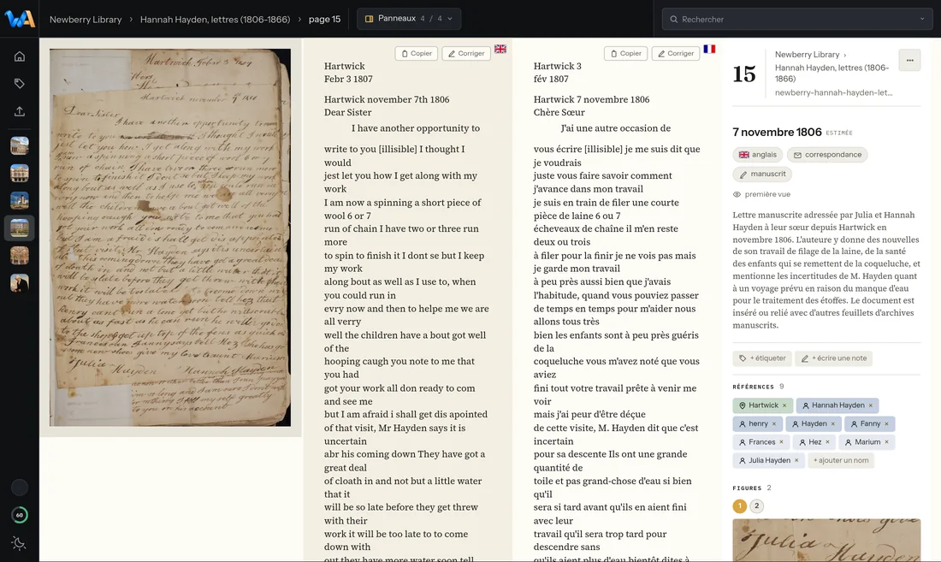Viewport: 941px width, 562px height.
Task: Click + écrire une note button
Action: point(833,358)
